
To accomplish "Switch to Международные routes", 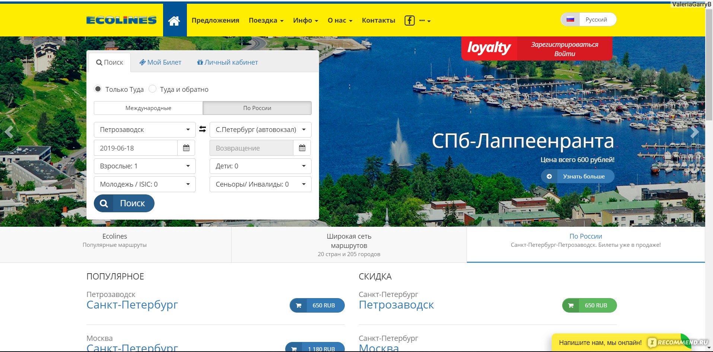I will coord(148,108).
